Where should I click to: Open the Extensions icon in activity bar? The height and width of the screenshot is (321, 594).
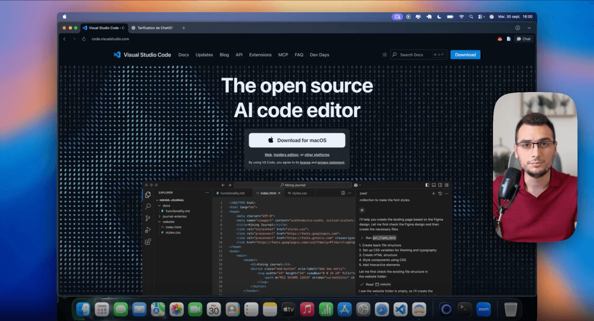[148, 242]
